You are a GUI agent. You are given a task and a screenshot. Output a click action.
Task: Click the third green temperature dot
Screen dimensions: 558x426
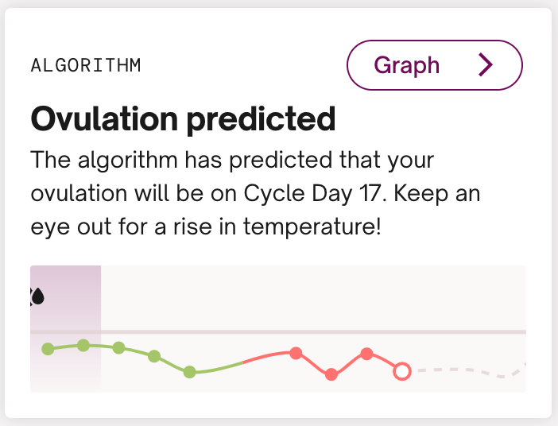point(118,347)
